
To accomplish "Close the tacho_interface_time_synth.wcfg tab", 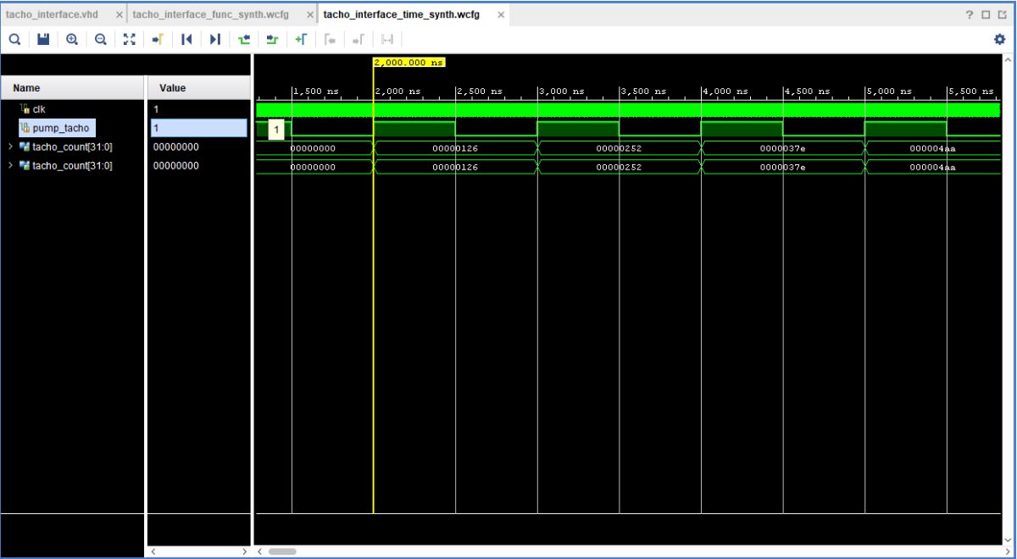I will [501, 15].
